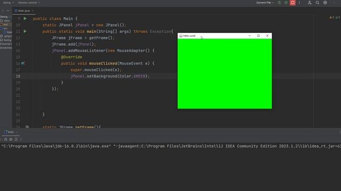Click the override gutter icon on line 16
The image size is (341, 191).
[23, 63]
